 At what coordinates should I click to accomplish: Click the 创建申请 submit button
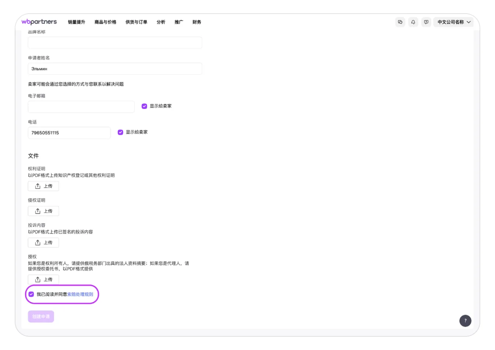(x=41, y=316)
